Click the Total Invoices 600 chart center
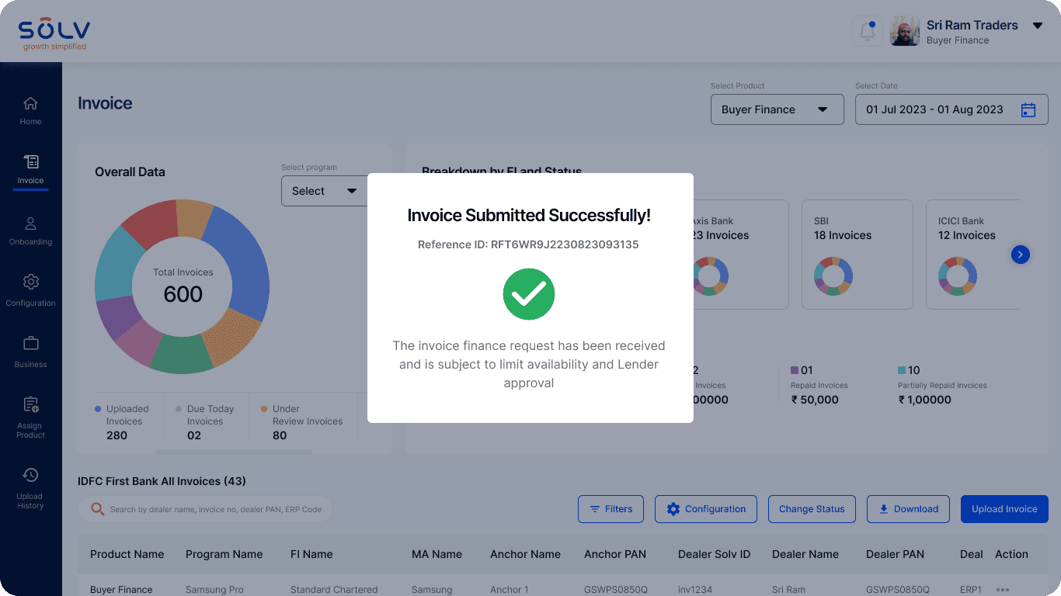 [183, 286]
